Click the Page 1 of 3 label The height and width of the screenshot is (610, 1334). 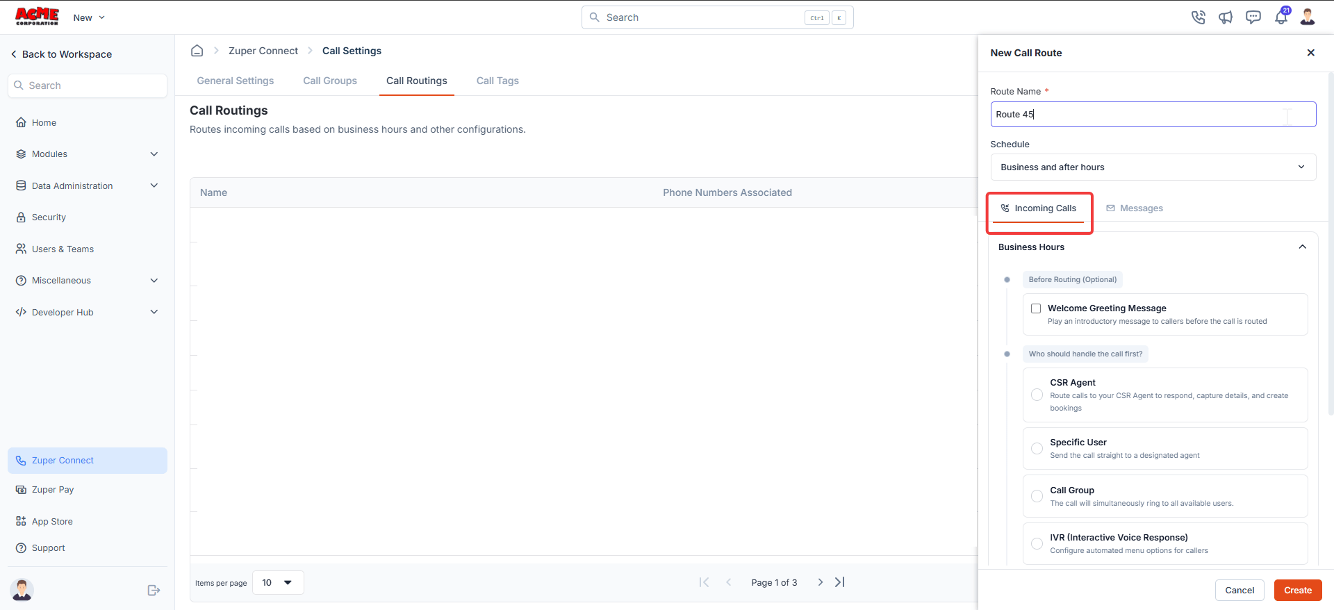(774, 583)
